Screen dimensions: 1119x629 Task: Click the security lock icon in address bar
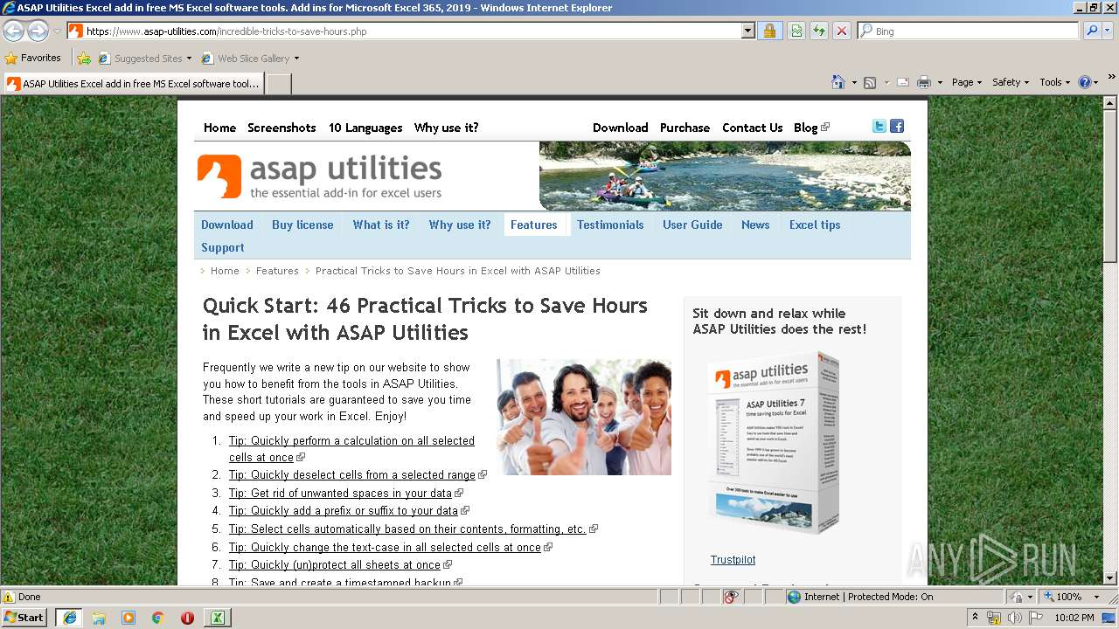point(769,31)
